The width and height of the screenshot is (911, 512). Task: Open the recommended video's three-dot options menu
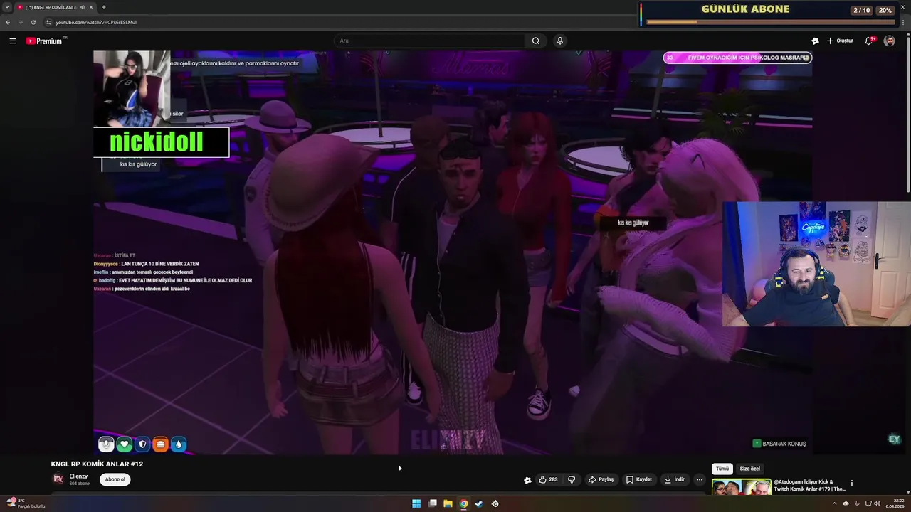click(851, 483)
